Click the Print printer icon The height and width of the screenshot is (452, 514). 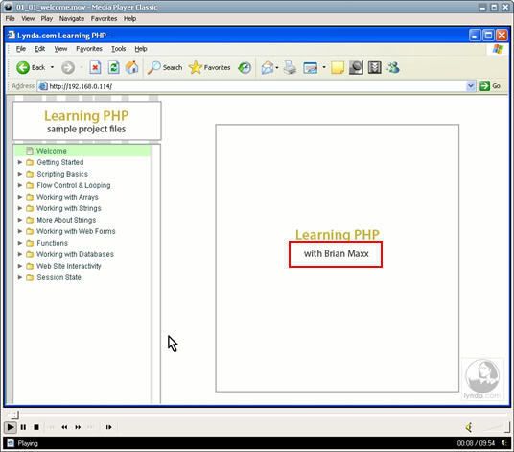coord(290,68)
